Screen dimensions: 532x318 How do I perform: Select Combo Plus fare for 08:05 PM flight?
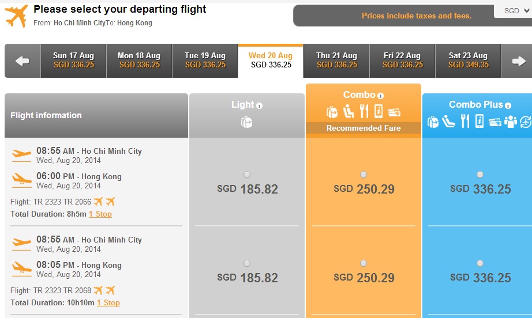[x=479, y=263]
